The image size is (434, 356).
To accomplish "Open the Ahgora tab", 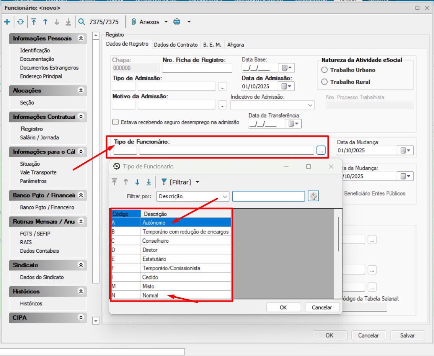I will tap(235, 45).
